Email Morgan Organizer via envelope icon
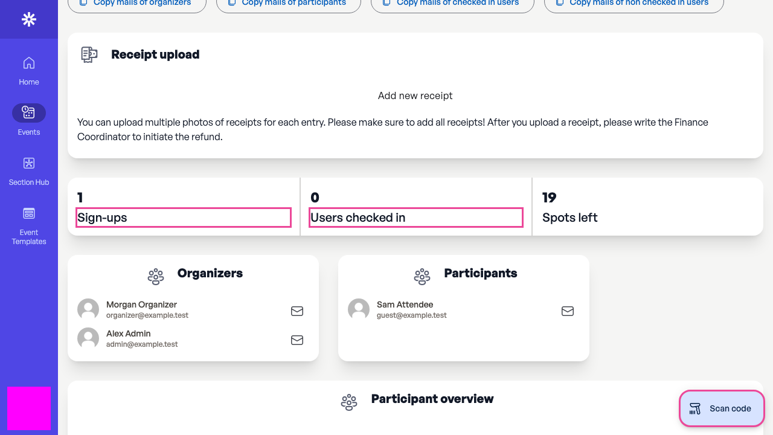This screenshot has width=773, height=435. (297, 311)
